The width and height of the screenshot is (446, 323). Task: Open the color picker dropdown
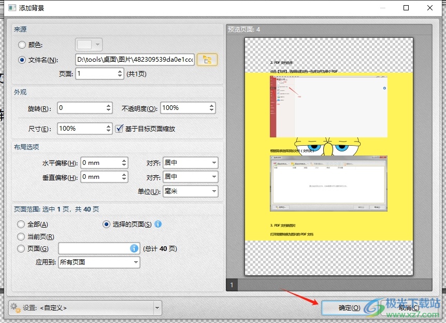89,45
